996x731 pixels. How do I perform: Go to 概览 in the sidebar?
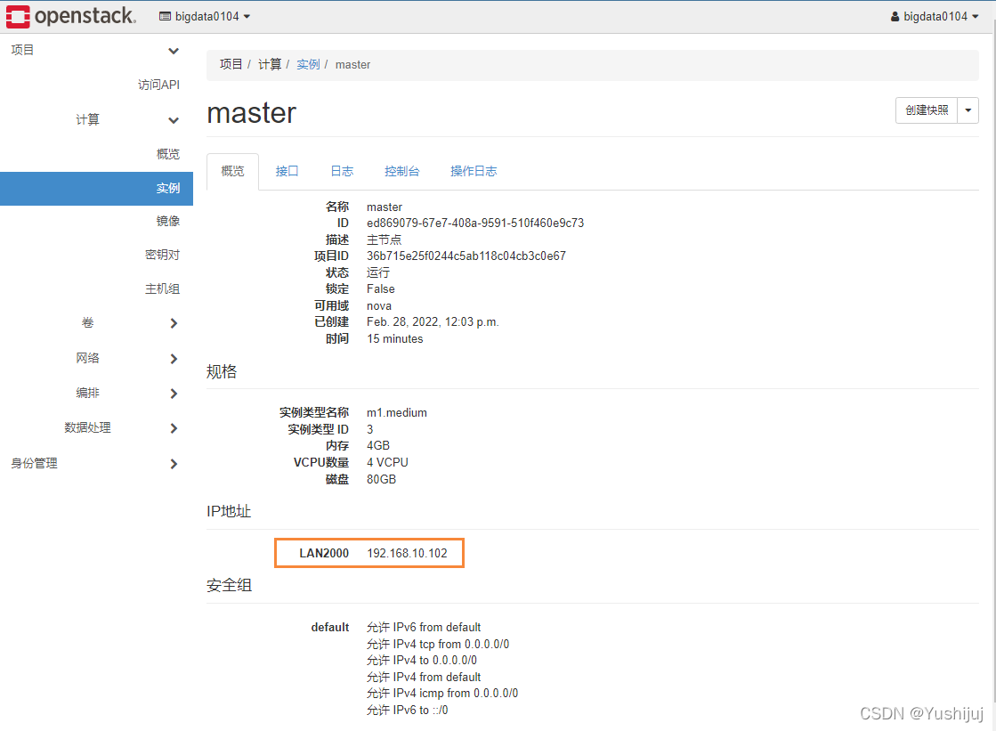coord(168,154)
